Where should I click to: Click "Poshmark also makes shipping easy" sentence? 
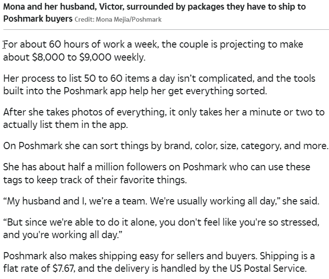pyautogui.click(x=130, y=256)
